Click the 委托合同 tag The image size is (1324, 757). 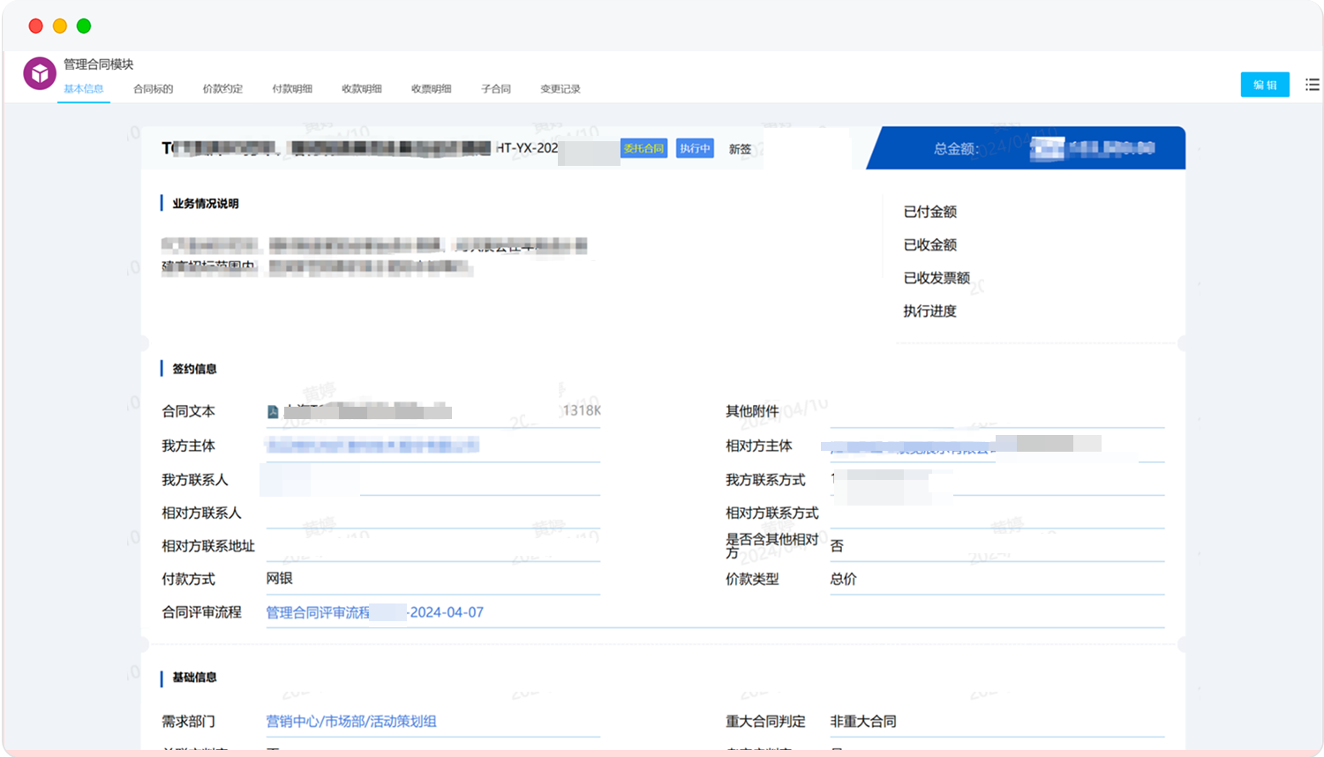tap(643, 148)
